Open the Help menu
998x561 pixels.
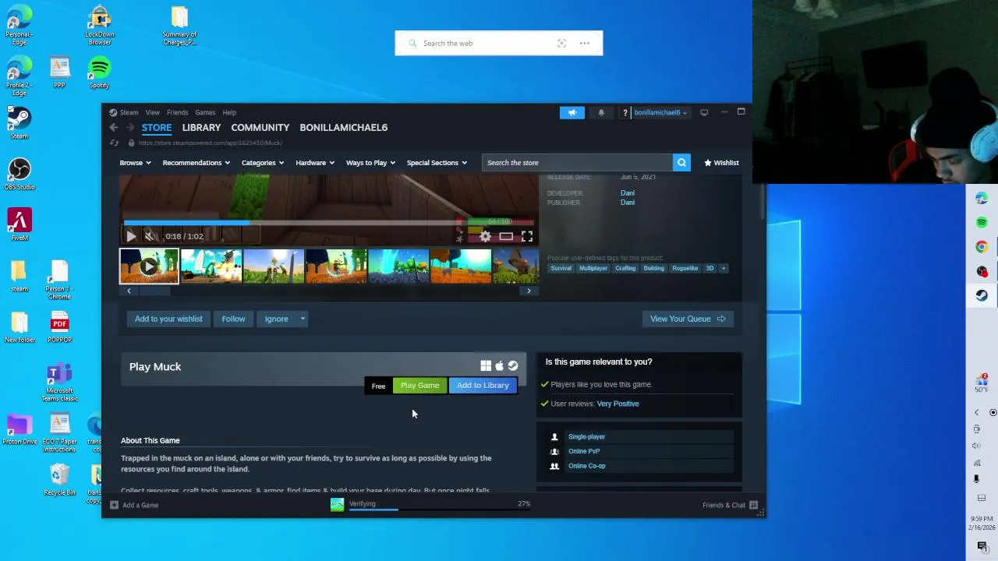coord(229,113)
